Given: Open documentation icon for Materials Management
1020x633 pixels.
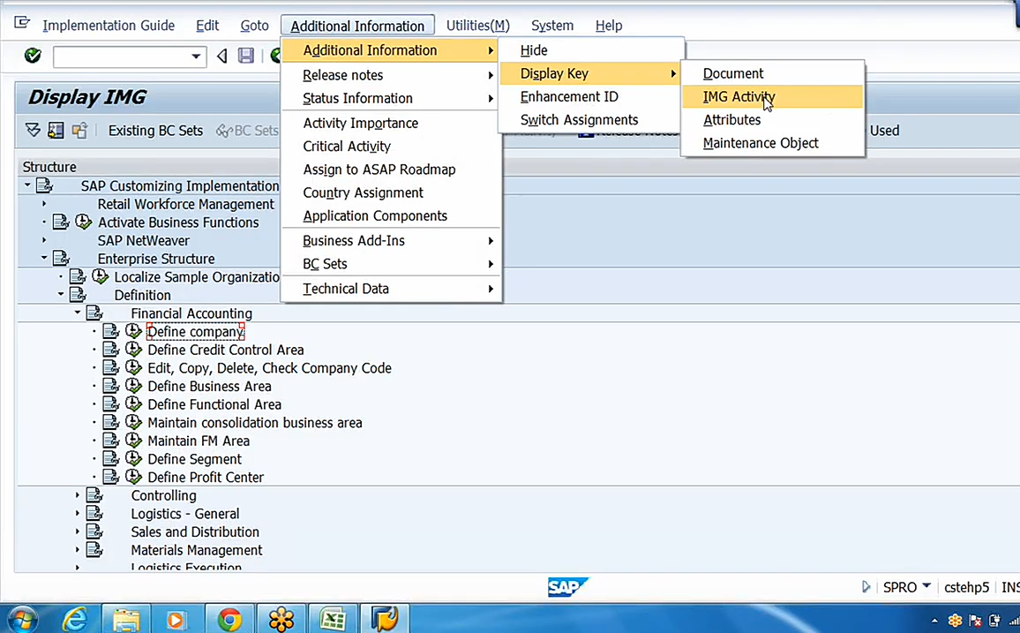Looking at the screenshot, I should (95, 550).
